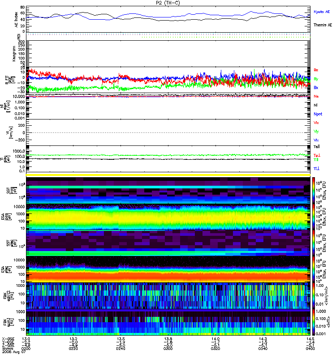Click the 0340 time axis label
The image size is (336, 358).
point(263,349)
